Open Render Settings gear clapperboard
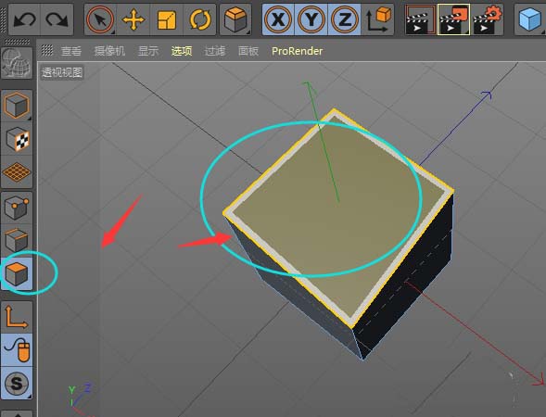The width and height of the screenshot is (546, 417). tap(488, 19)
